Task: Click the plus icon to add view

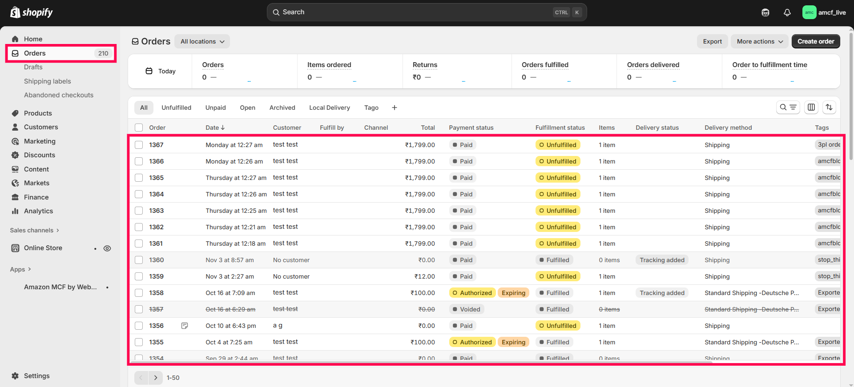Action: point(394,108)
